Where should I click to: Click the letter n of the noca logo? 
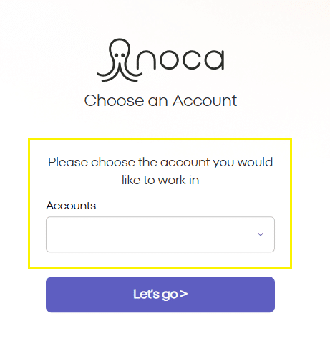(146, 59)
